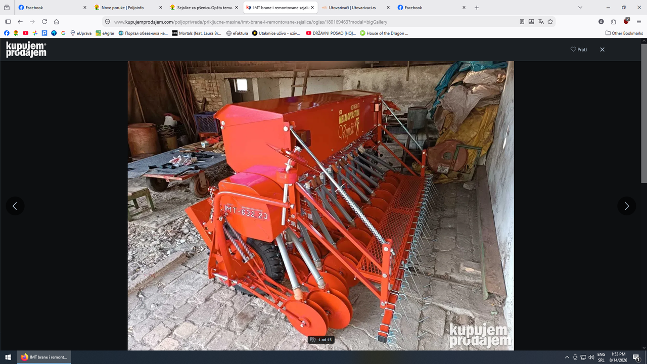This screenshot has height=364, width=647.
Task: Go to the browser home page
Action: point(57,22)
